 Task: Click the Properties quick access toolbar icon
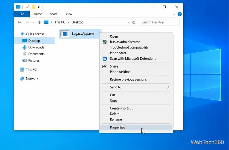pos(27,7)
